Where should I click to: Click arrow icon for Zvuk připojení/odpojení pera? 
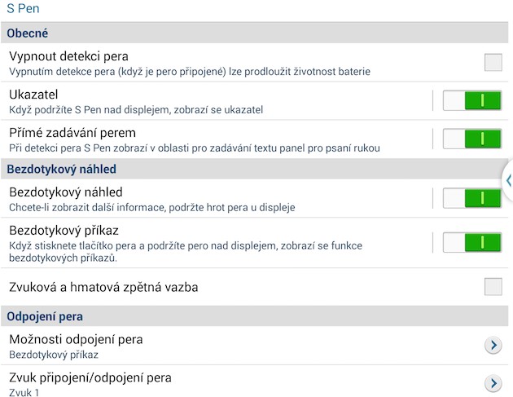point(493,383)
